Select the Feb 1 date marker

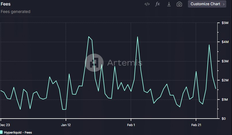coord(131,125)
